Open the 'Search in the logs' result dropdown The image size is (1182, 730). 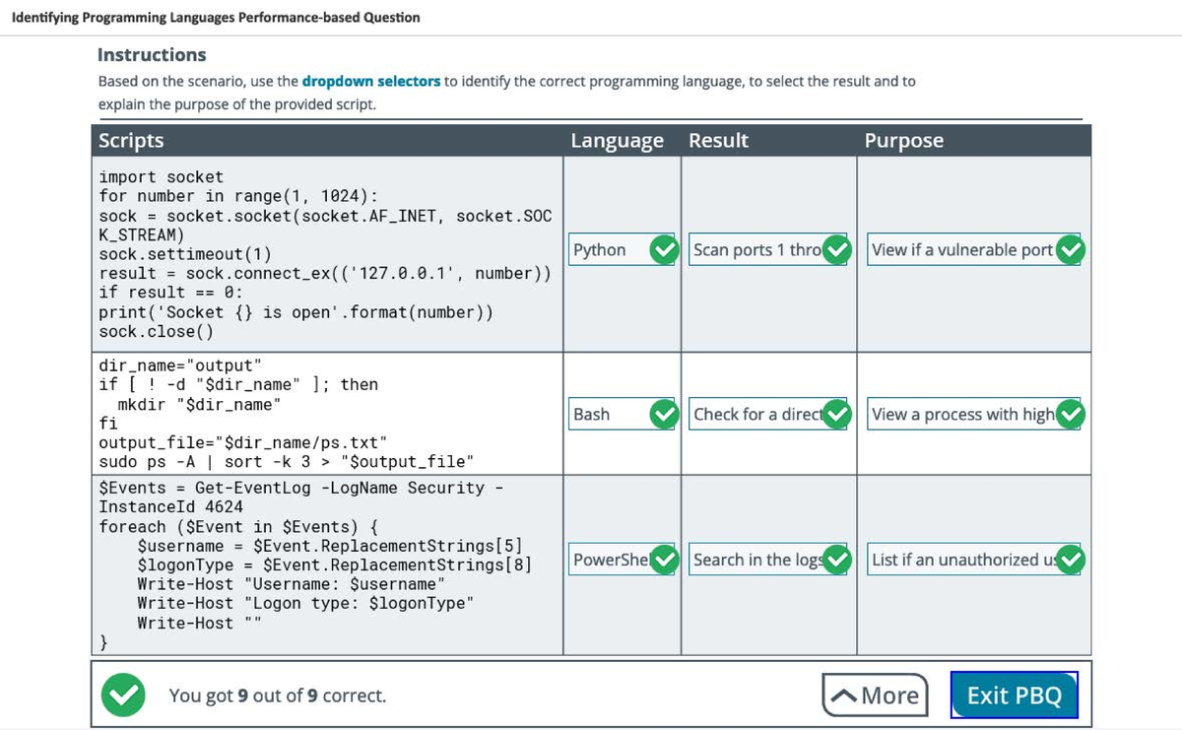(758, 560)
